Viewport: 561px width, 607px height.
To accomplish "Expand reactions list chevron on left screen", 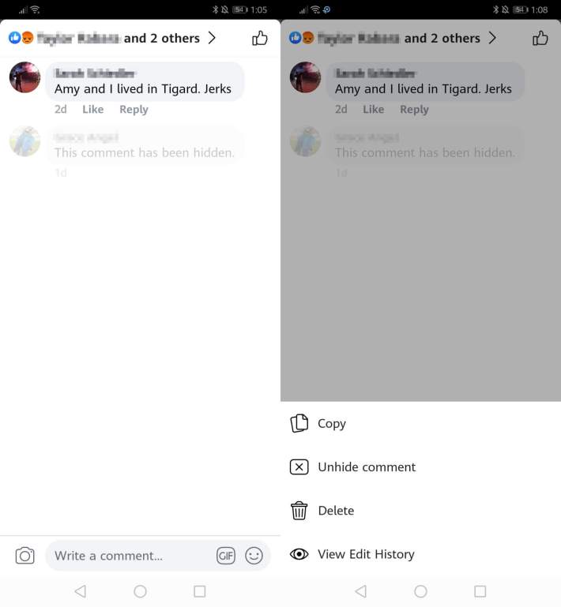I will pos(212,38).
